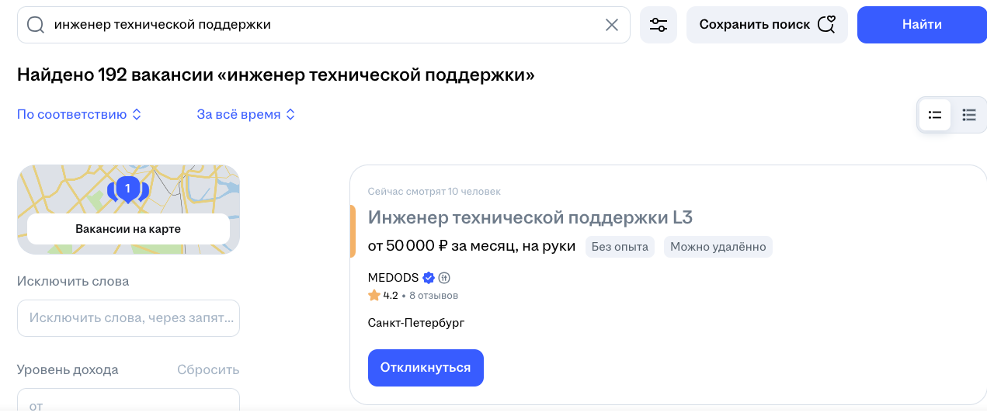Screen dimensions: 987x416
Task: Click the blue verified badge next to MEDODS
Action: click(x=429, y=278)
